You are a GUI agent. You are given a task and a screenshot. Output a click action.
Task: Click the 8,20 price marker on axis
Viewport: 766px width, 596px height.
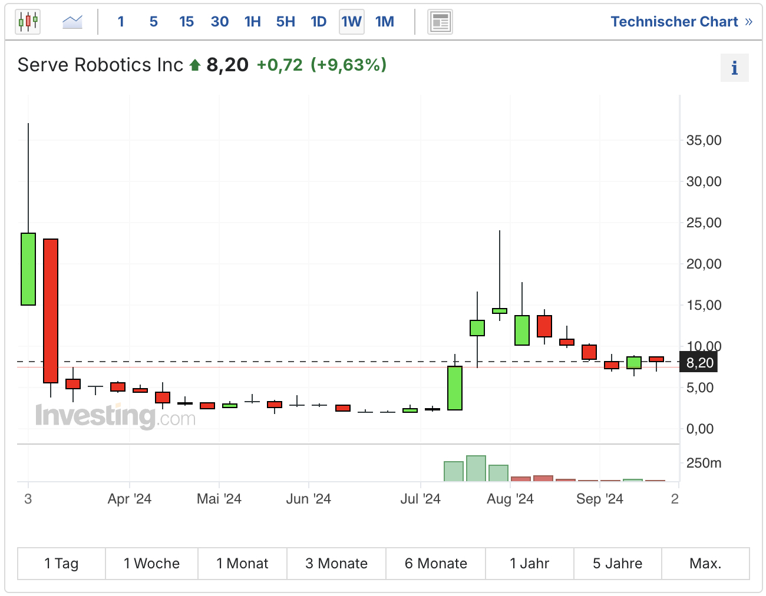(x=699, y=363)
